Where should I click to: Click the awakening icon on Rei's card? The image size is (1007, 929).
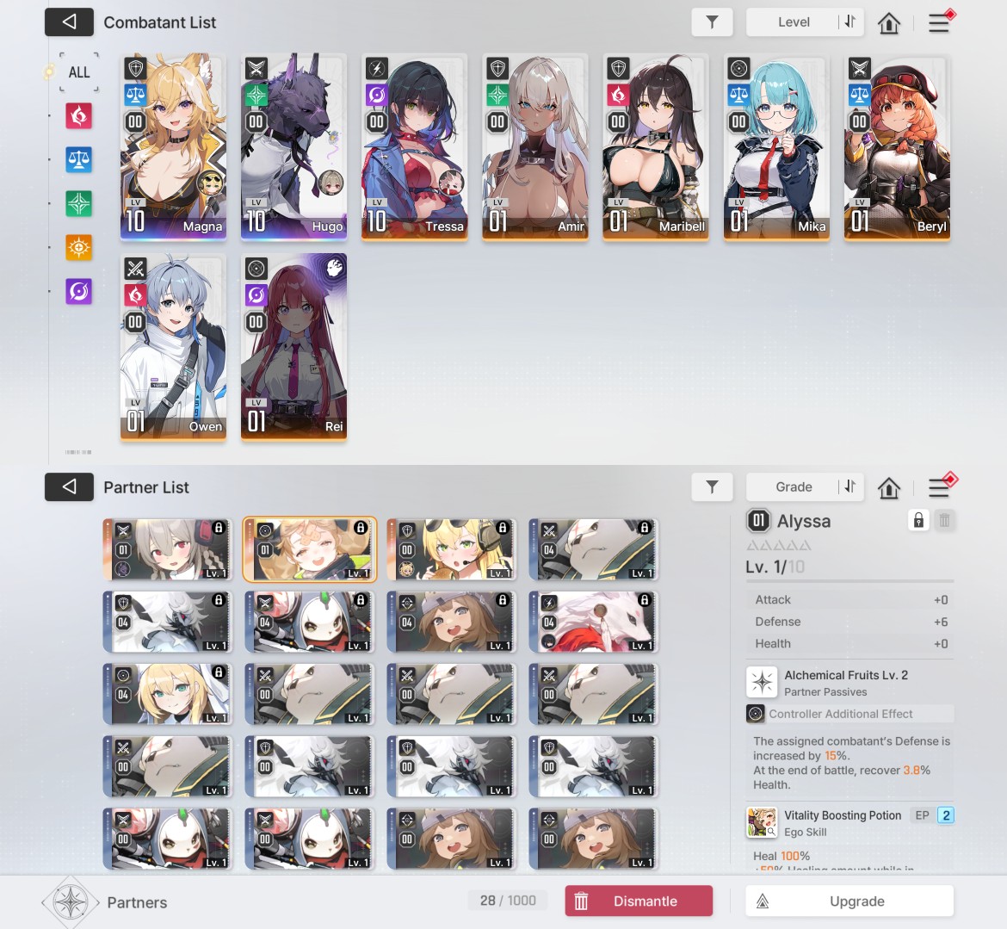coord(334,268)
